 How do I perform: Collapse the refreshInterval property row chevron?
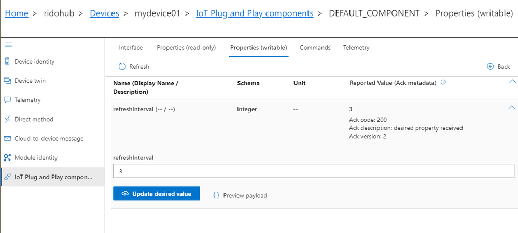pyautogui.click(x=512, y=107)
